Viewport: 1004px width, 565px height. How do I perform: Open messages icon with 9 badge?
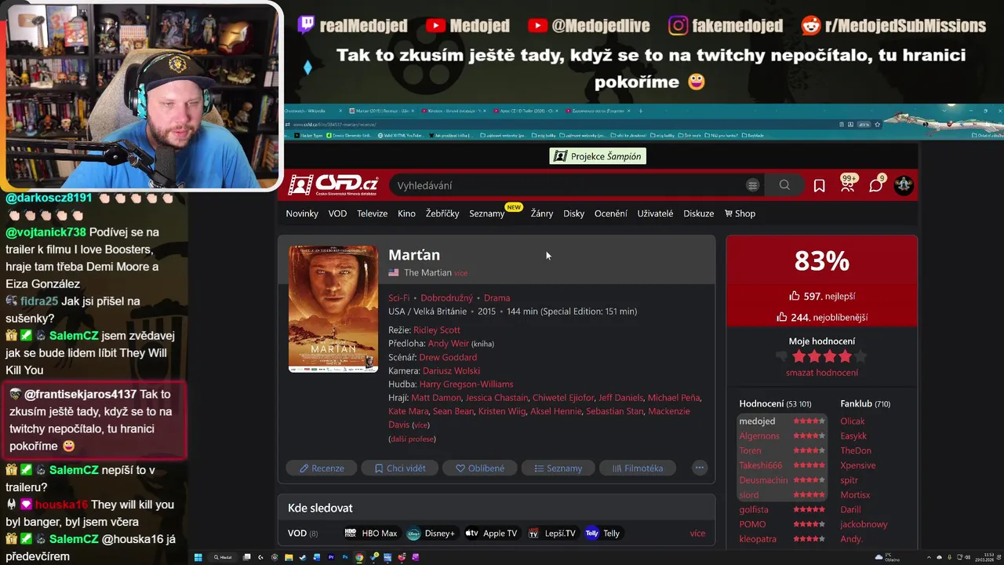click(x=876, y=184)
